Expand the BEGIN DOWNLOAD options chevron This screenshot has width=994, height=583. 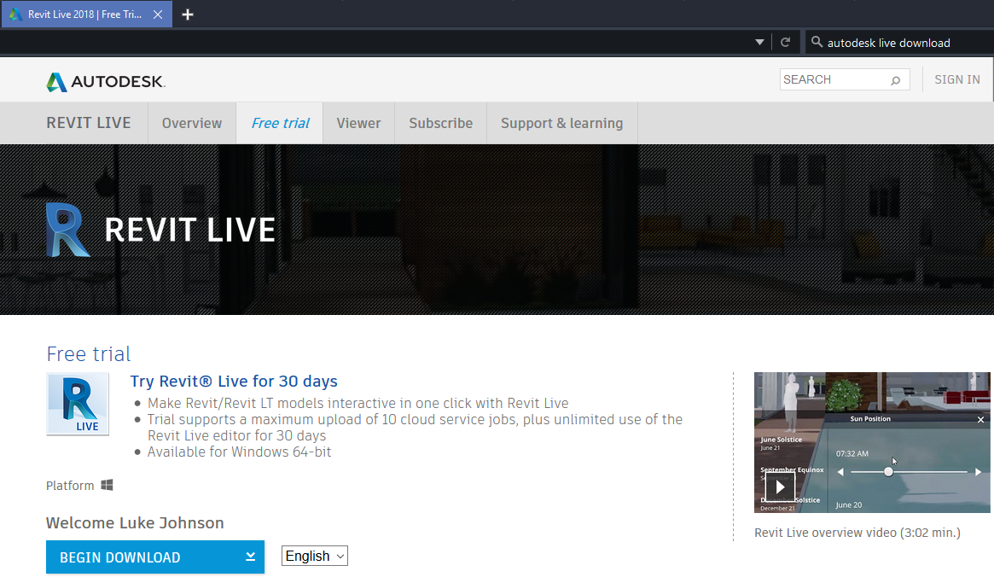[x=251, y=556]
